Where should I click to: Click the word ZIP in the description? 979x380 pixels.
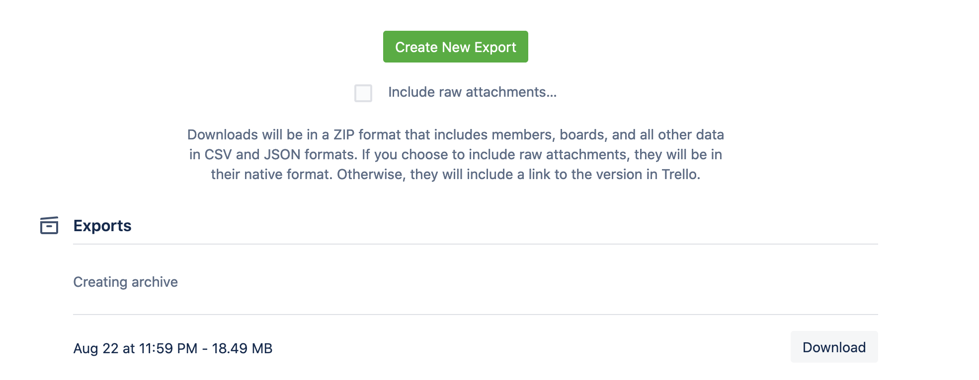[344, 135]
